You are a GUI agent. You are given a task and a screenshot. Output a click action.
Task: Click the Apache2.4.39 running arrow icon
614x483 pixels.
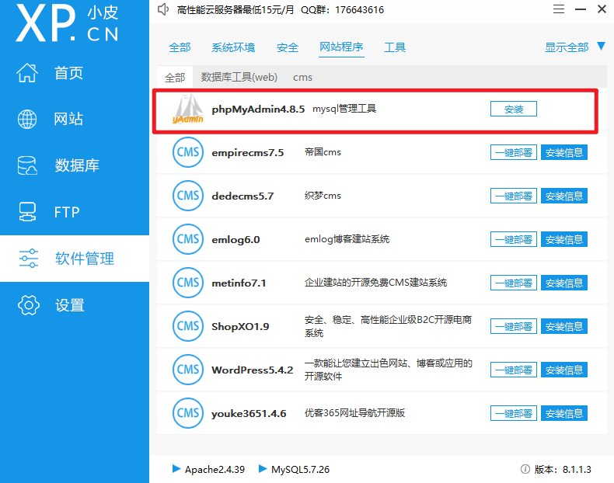click(x=176, y=468)
